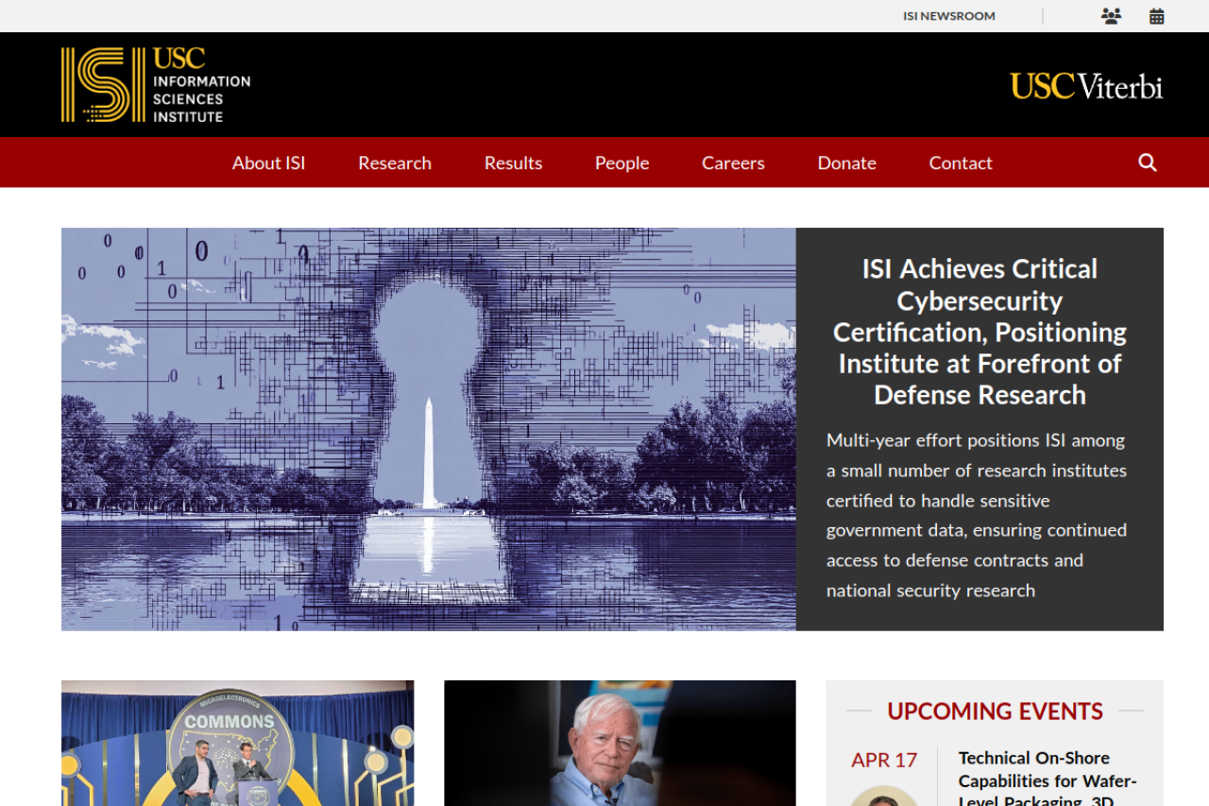Screen dimensions: 1209x806
Task: Click the search magnifier icon
Action: coord(1147,163)
